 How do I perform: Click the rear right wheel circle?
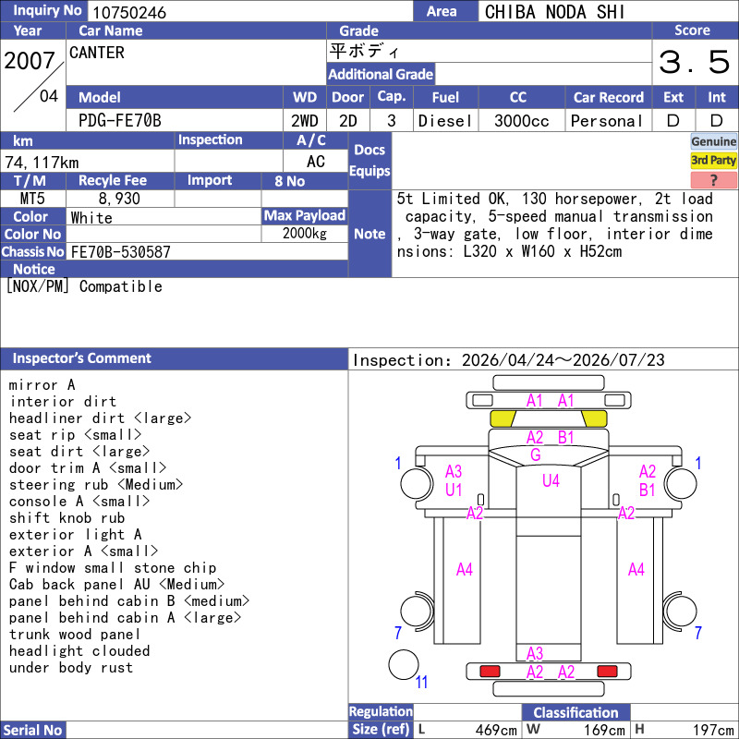(680, 612)
